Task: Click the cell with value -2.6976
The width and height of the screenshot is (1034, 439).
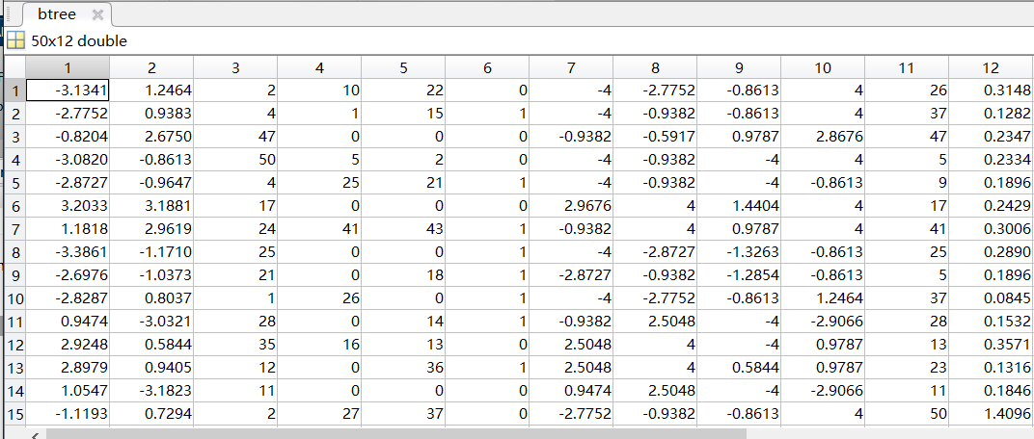Action: coord(68,275)
